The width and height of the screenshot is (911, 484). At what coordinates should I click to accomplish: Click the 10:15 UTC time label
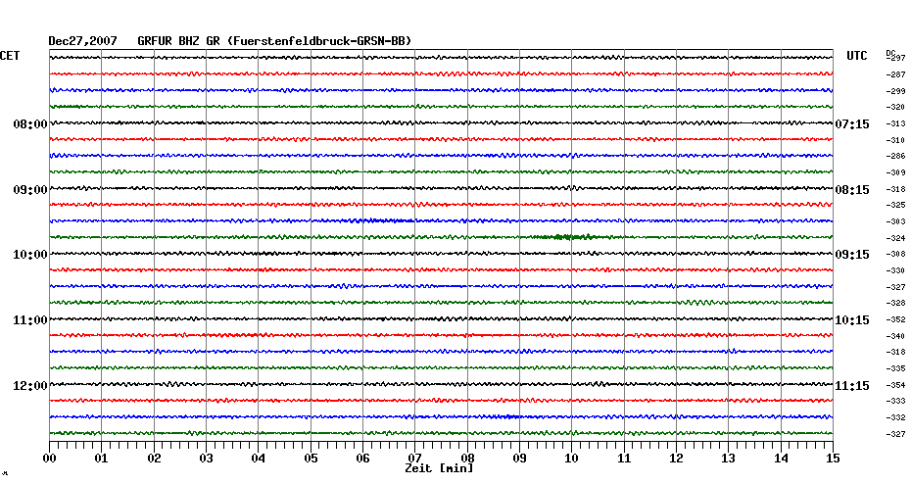coord(852,320)
